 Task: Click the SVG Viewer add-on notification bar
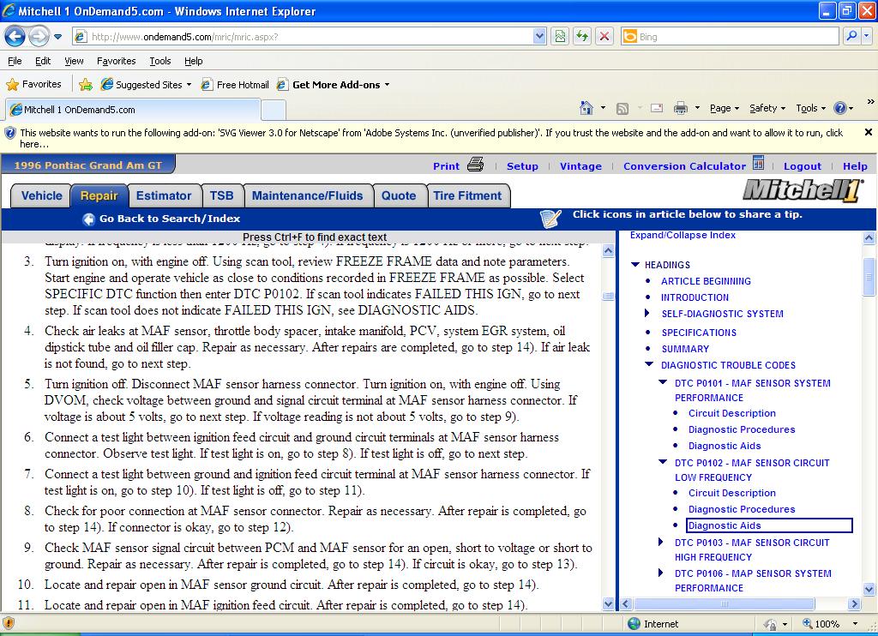(x=431, y=138)
